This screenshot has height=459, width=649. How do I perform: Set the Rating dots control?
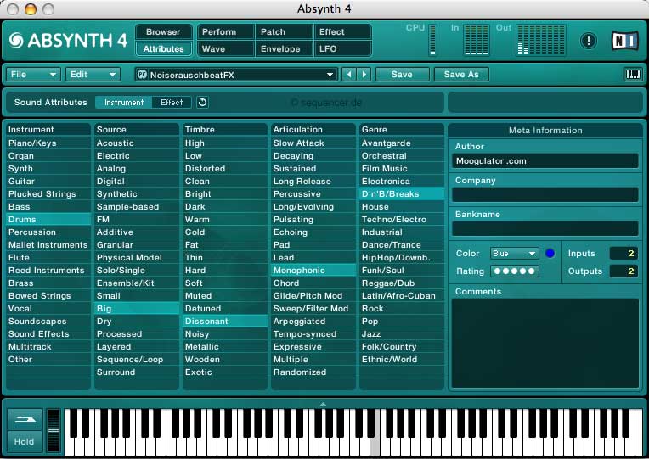(515, 271)
